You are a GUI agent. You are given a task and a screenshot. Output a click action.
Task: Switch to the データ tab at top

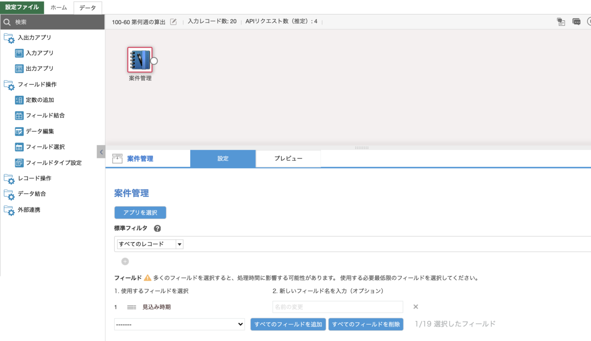tap(88, 7)
